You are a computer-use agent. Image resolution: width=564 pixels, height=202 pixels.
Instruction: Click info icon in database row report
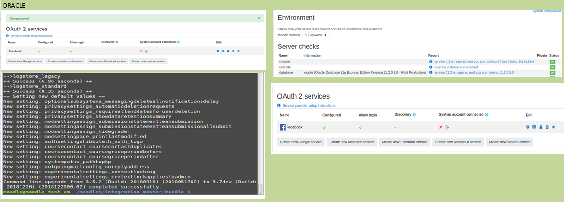431,72
